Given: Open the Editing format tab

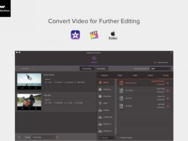Looking at the screenshot, I should click(166, 75).
